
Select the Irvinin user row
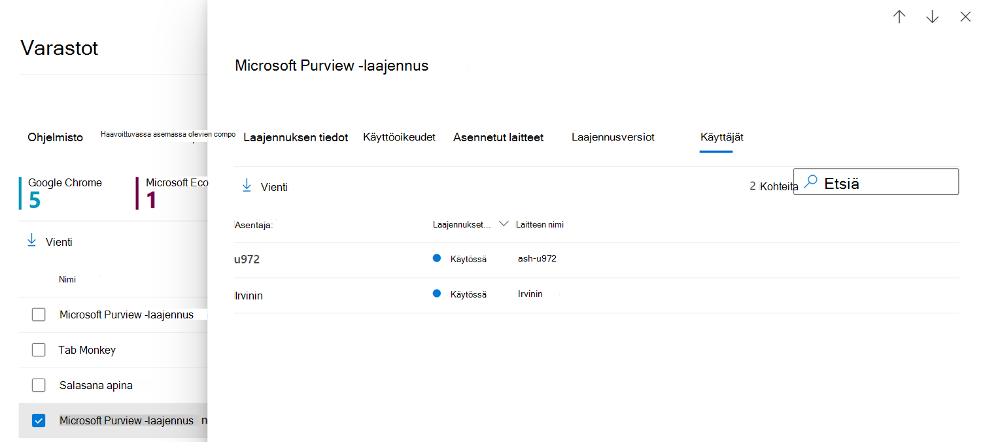(596, 295)
